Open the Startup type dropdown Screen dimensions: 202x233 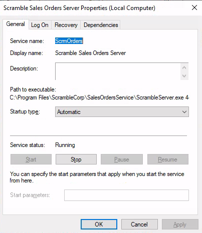[122, 112]
